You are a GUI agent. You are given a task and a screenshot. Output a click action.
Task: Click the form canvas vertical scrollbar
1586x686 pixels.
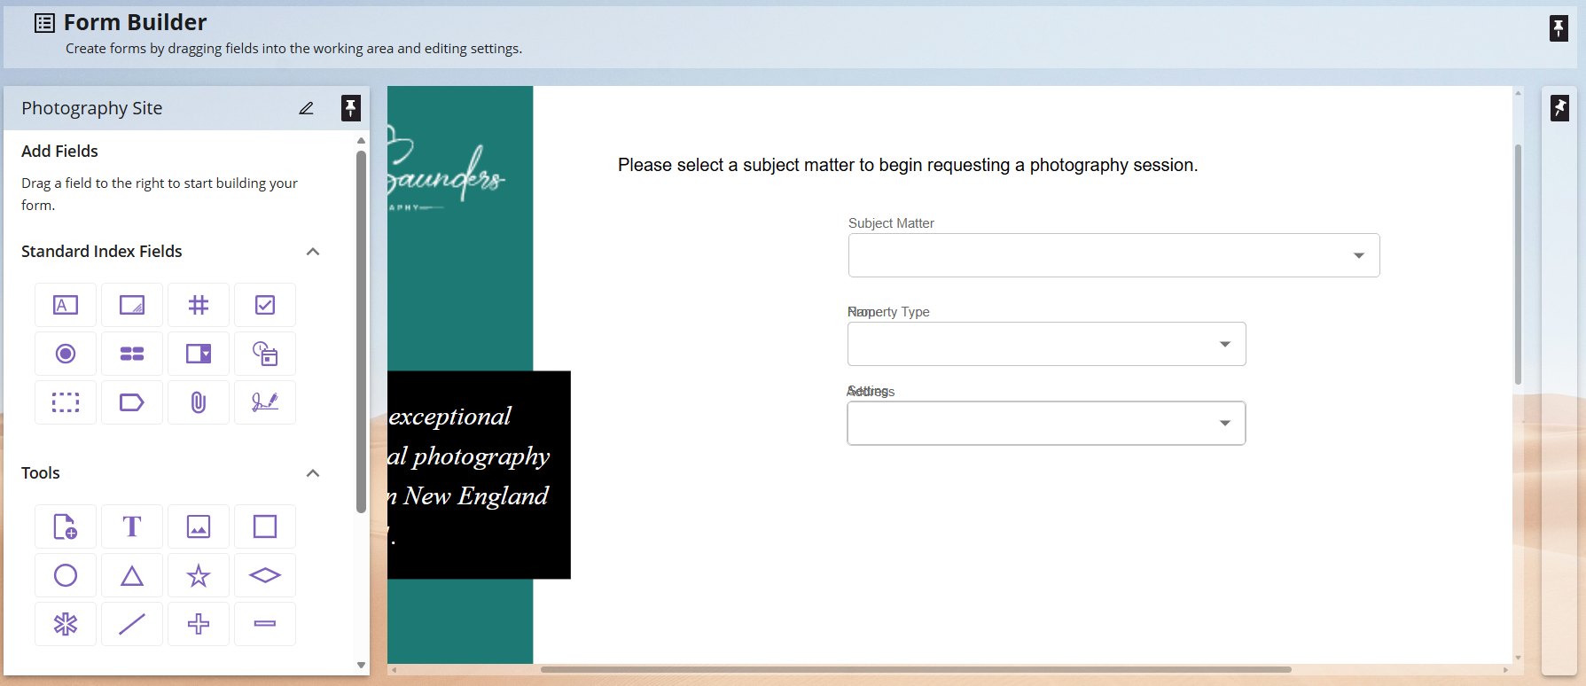coord(1518,264)
